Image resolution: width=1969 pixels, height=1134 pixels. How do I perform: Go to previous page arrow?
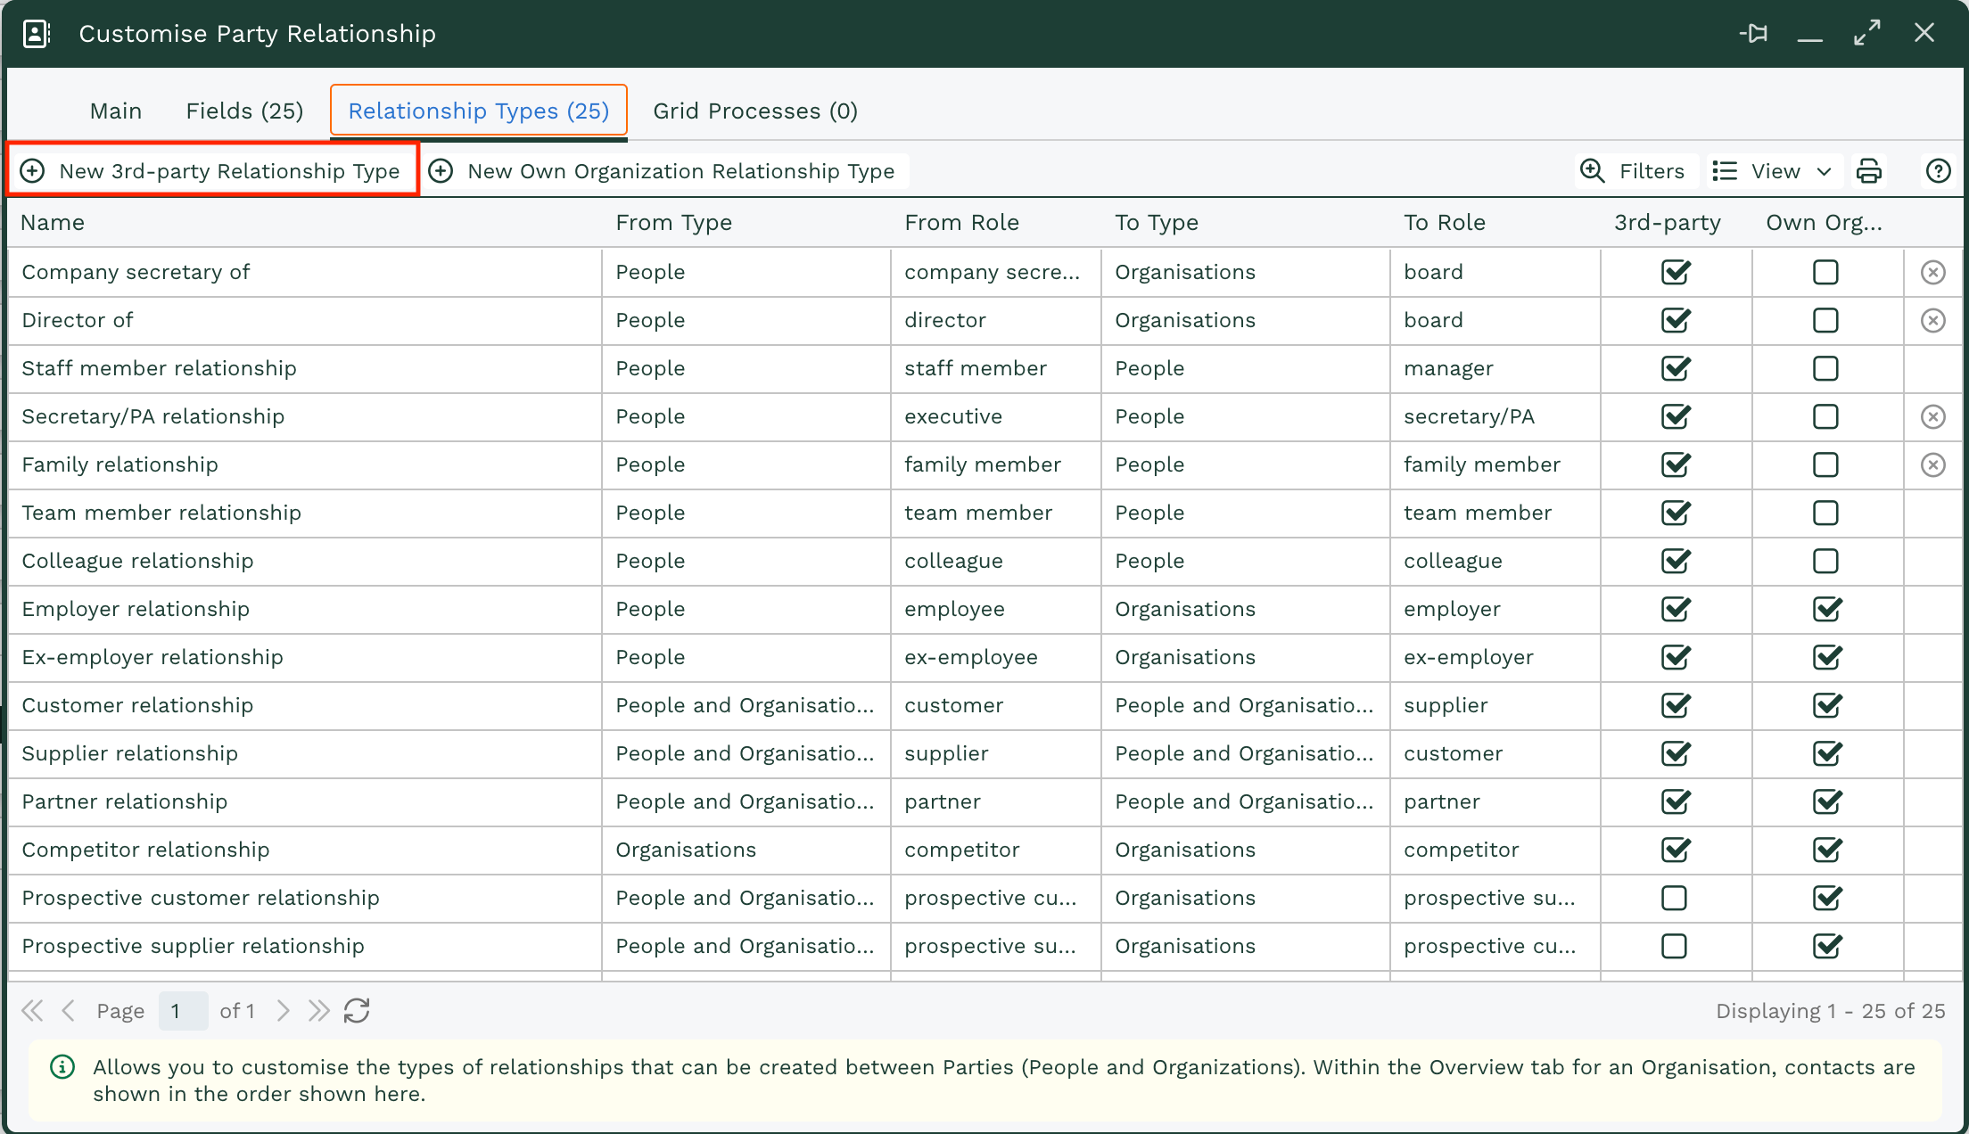tap(68, 1010)
